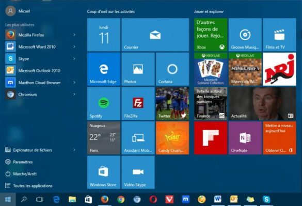
Task: Open the Windows Store tile
Action: click(x=104, y=172)
